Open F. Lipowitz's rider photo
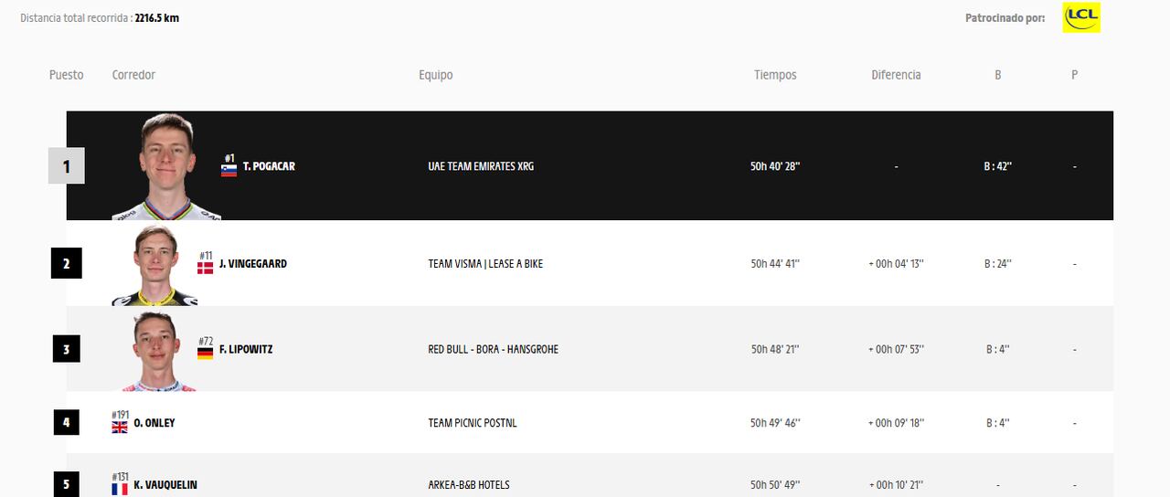Image resolution: width=1170 pixels, height=497 pixels. 157,350
